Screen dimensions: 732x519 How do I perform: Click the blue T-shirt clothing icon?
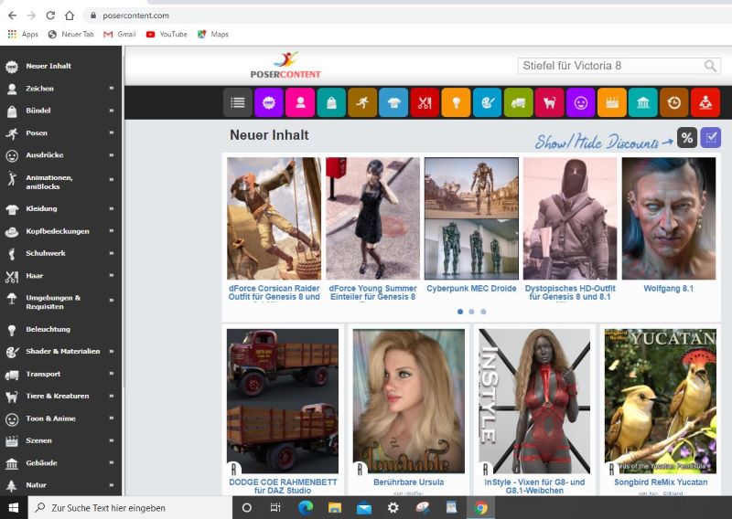pos(393,102)
